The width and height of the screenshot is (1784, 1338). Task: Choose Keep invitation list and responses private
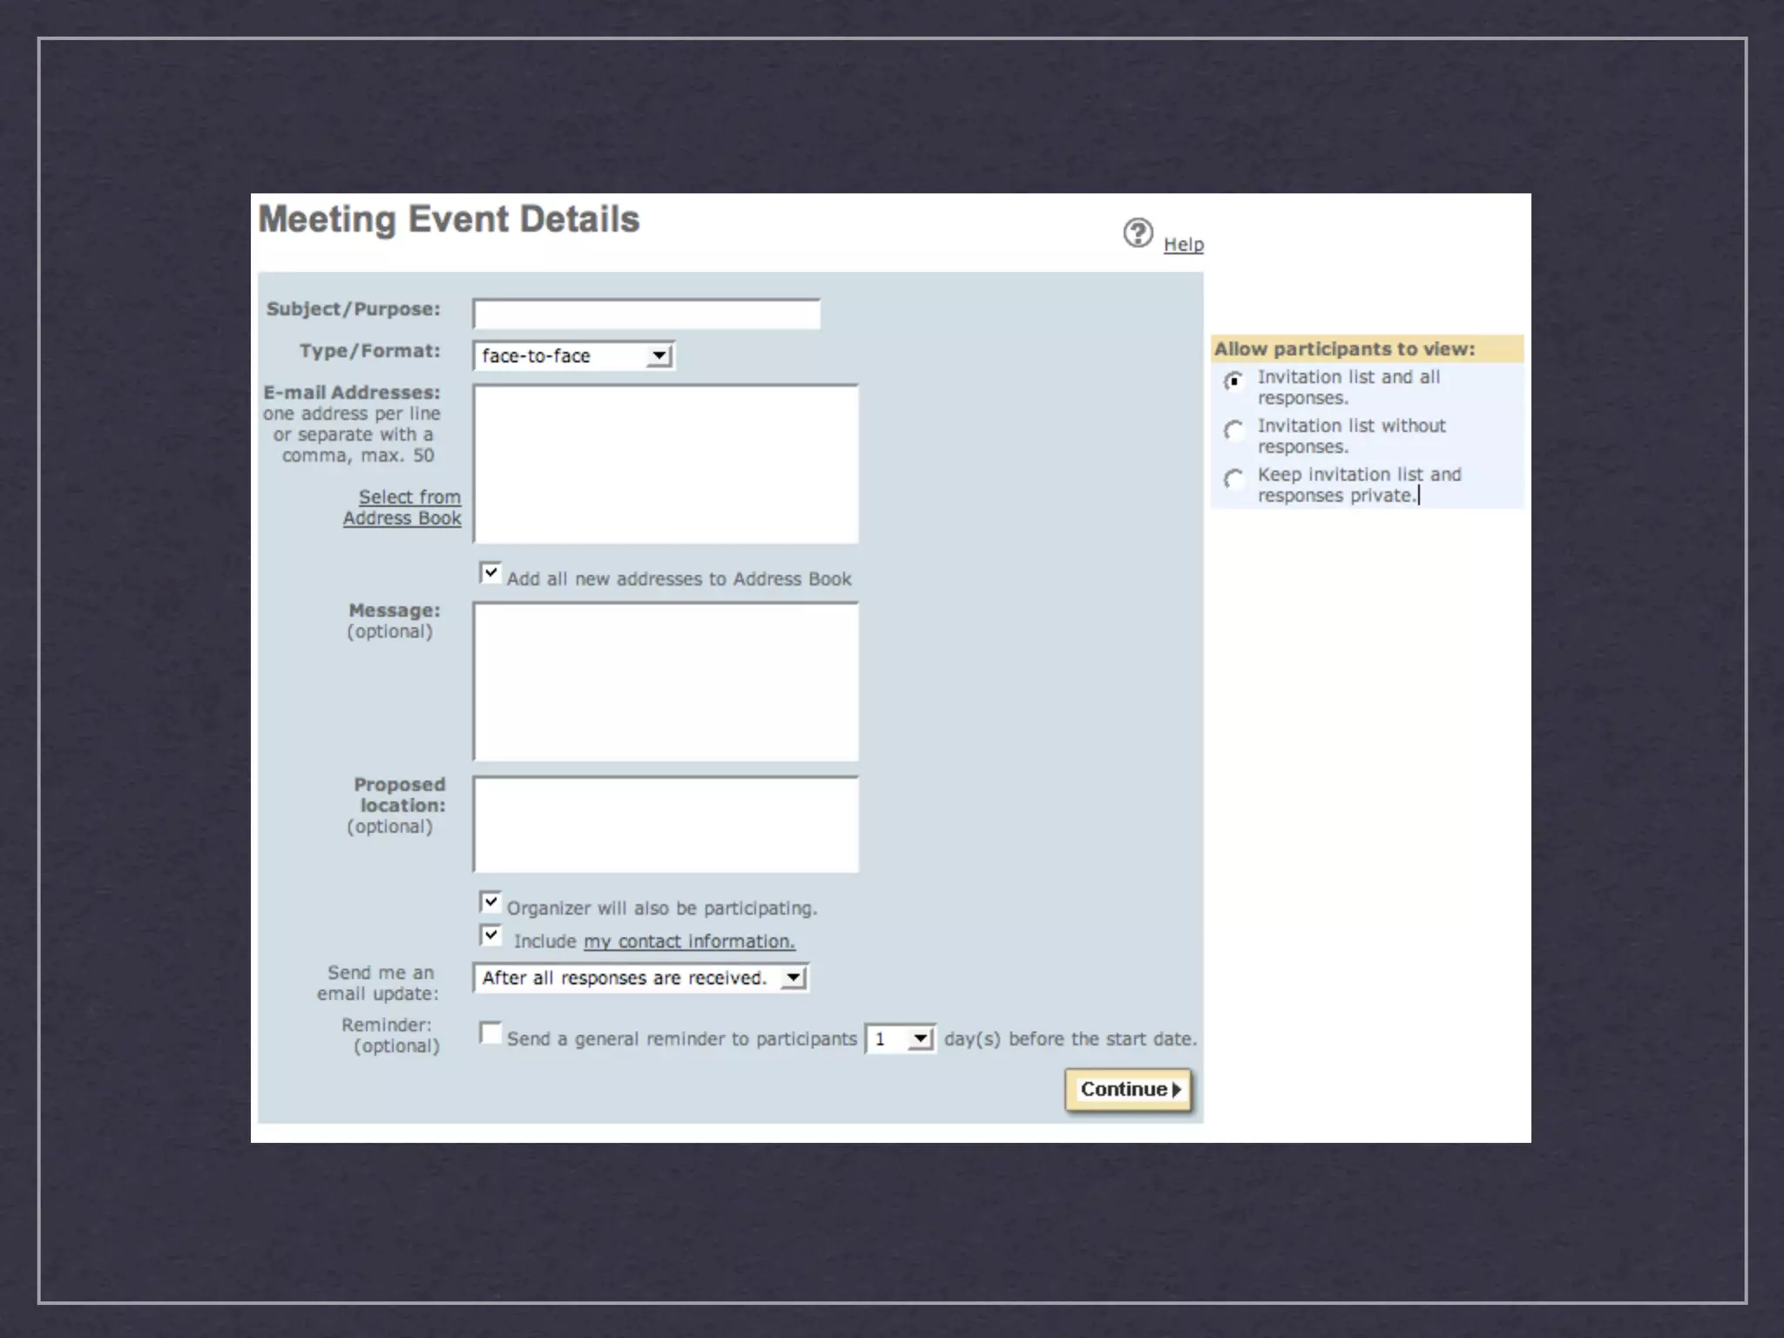[1233, 478]
